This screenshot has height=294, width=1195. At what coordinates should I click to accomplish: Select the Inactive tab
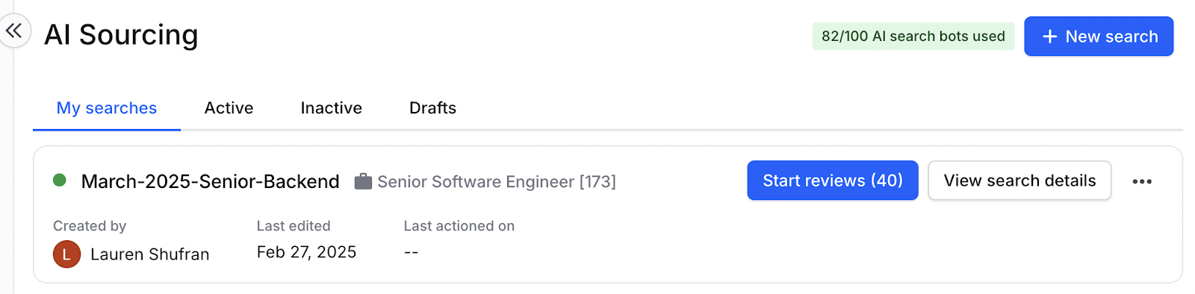tap(331, 108)
